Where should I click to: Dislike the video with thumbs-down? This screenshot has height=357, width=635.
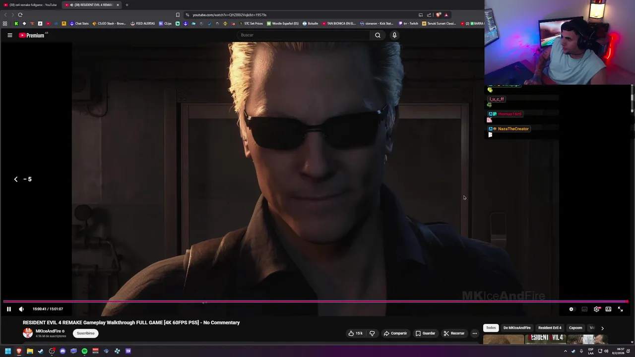pos(372,333)
